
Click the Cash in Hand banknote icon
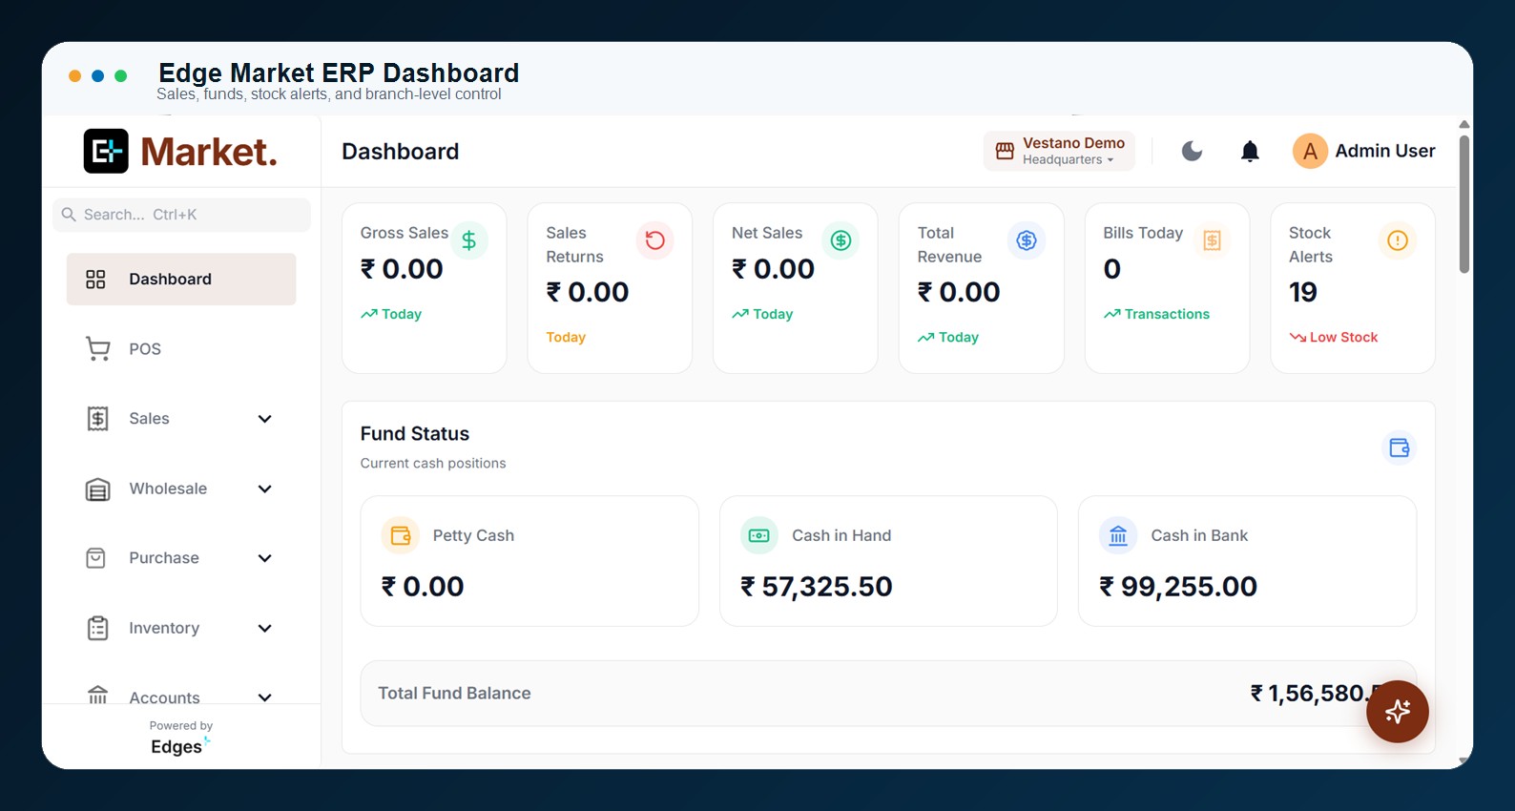[x=759, y=535]
